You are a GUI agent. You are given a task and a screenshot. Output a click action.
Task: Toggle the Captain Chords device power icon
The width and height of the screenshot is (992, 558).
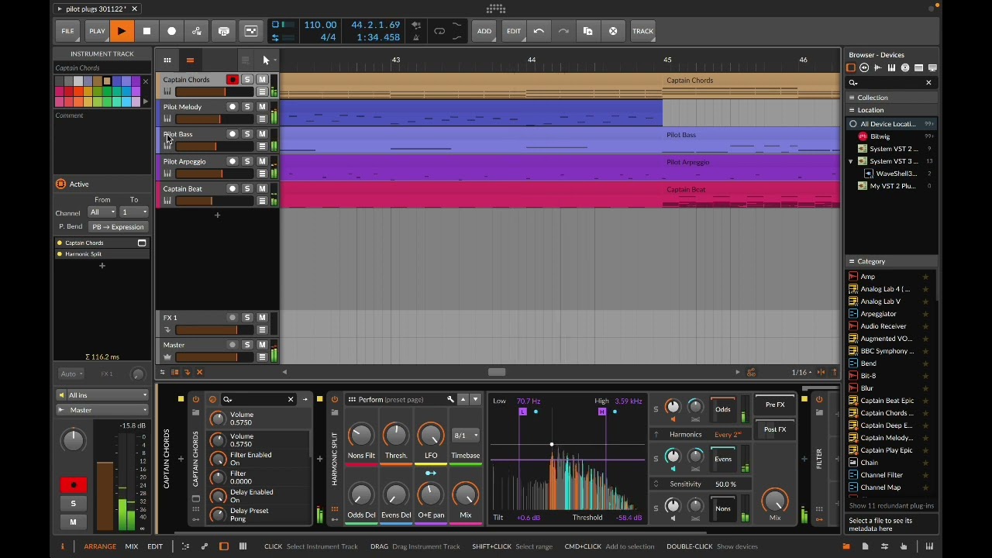tap(195, 399)
